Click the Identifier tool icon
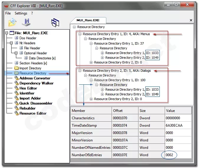The width and height of the screenshot is (199, 168). [x=17, y=93]
